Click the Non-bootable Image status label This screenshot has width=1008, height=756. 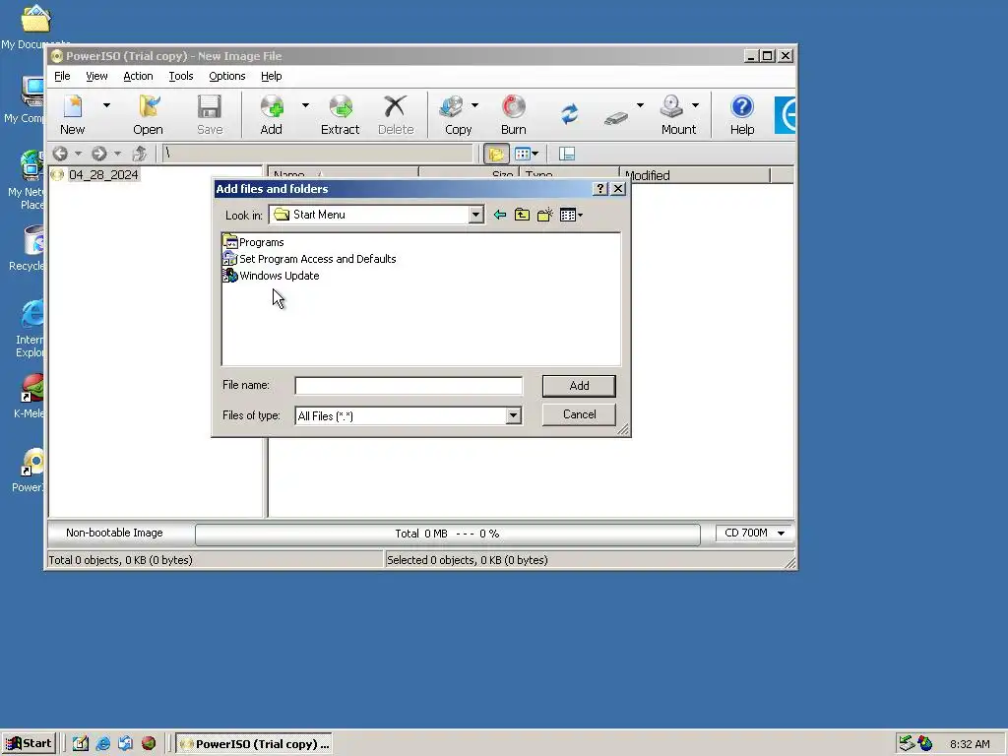coord(114,533)
